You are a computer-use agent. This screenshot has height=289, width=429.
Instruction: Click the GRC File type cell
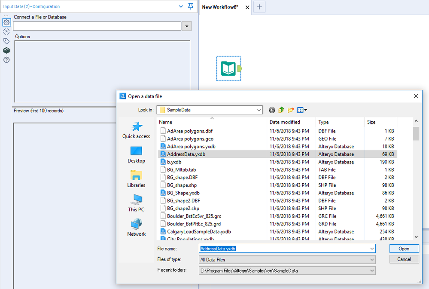(327, 216)
